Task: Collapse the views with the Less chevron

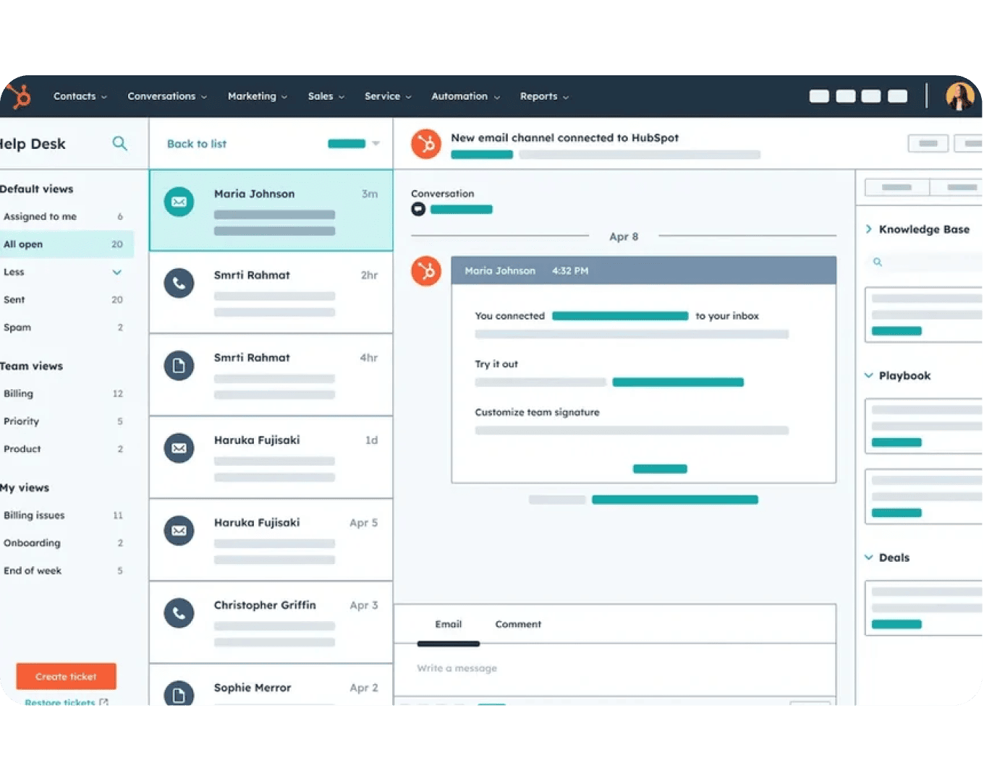Action: pos(117,272)
